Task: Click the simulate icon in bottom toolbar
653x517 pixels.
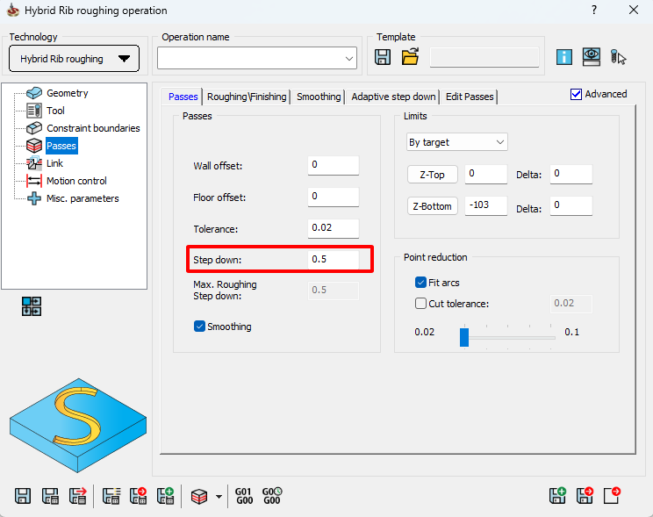Action: (200, 496)
